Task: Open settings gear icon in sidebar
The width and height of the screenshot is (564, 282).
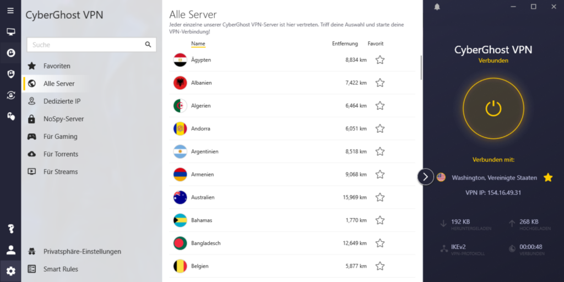Action: click(11, 271)
